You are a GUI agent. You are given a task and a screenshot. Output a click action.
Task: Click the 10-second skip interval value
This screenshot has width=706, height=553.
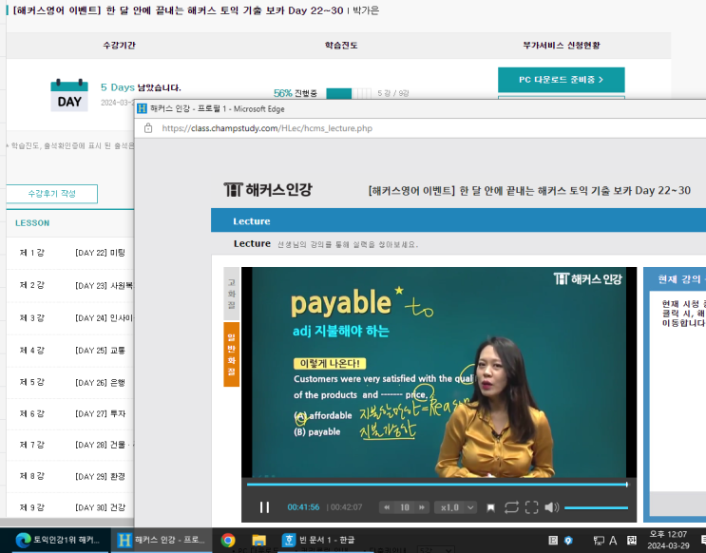(x=405, y=507)
